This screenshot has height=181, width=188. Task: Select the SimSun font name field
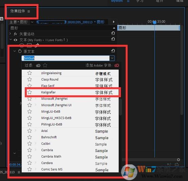pyautogui.click(x=65, y=58)
